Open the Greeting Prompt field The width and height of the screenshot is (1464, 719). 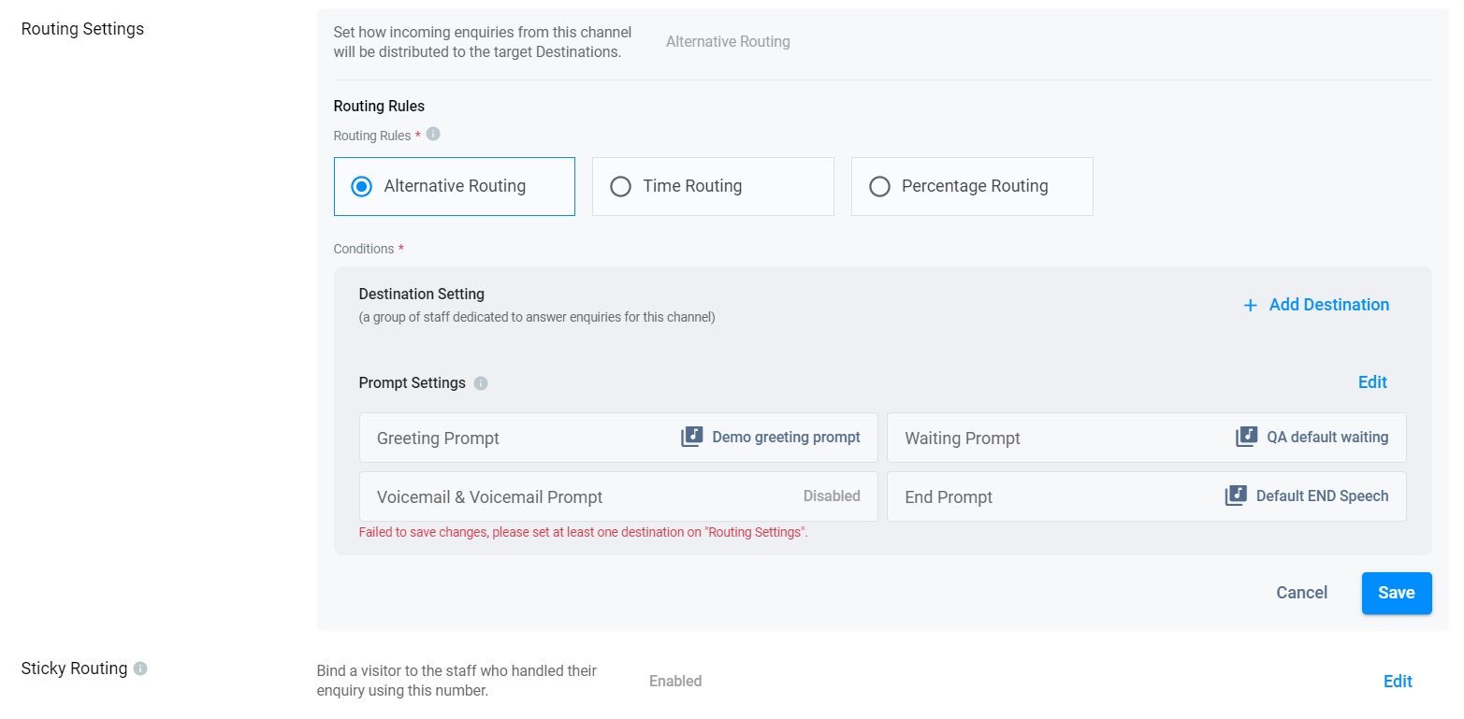pyautogui.click(x=438, y=439)
